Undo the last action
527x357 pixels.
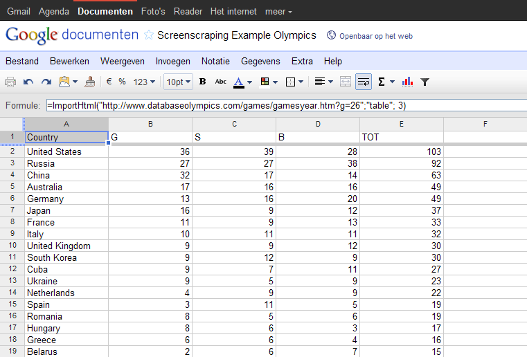[x=28, y=82]
